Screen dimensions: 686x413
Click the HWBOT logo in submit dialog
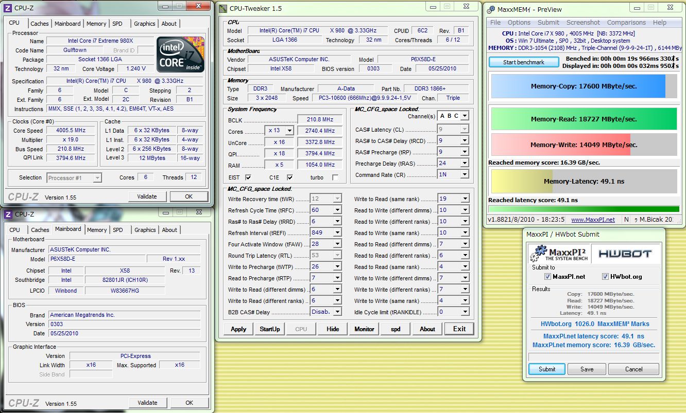[x=626, y=254]
